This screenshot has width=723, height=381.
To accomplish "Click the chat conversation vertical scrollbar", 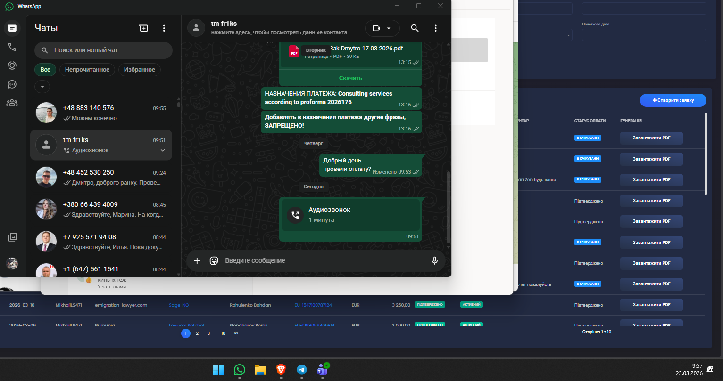I will 449,207.
